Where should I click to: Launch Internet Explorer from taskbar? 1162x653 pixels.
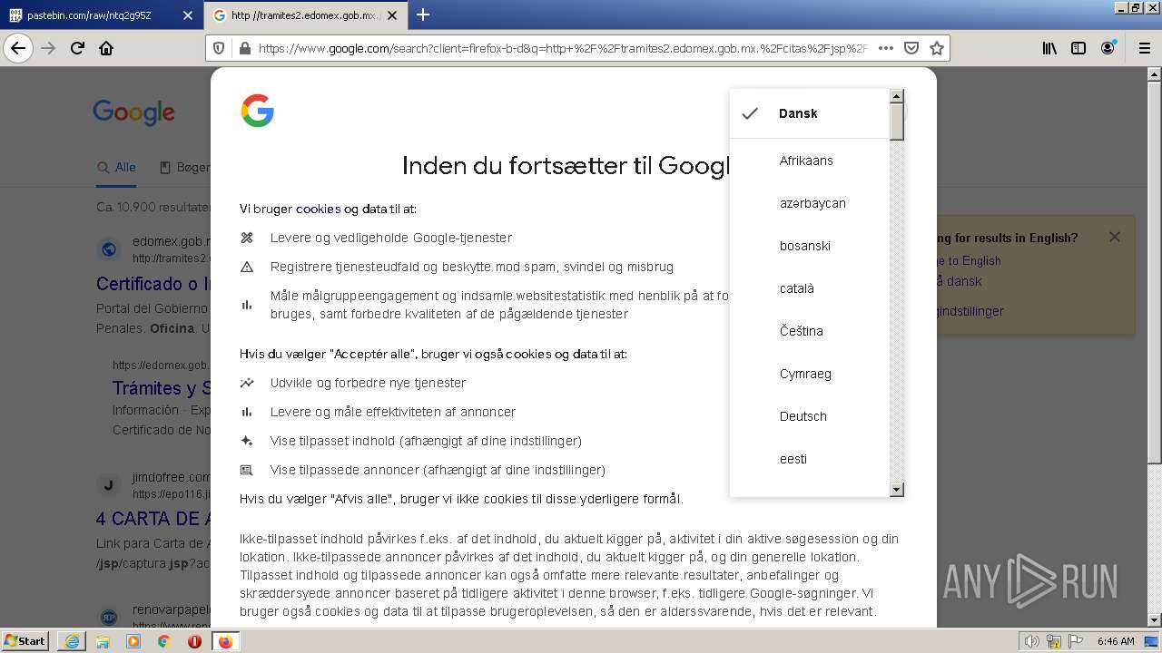click(x=72, y=641)
